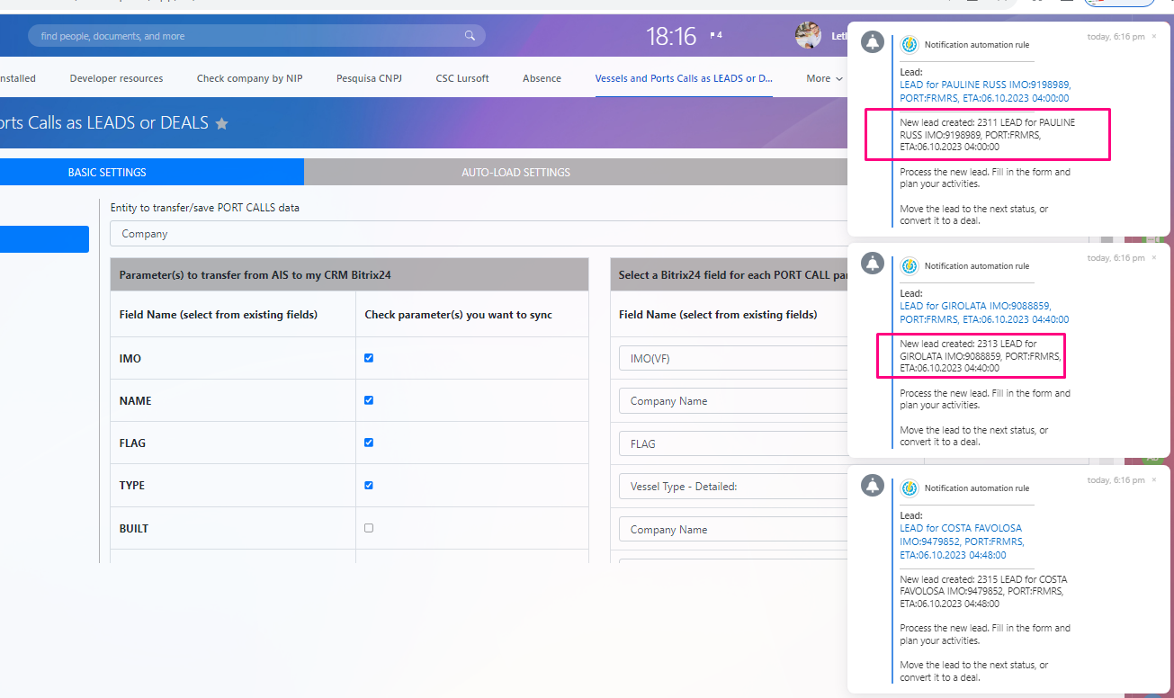
Task: Expand the Vessel Type - Detailed dropdown
Action: (733, 487)
